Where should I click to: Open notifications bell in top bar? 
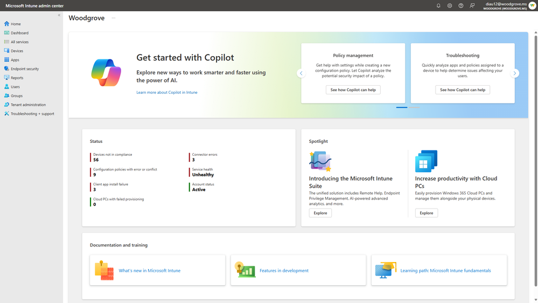pyautogui.click(x=438, y=5)
